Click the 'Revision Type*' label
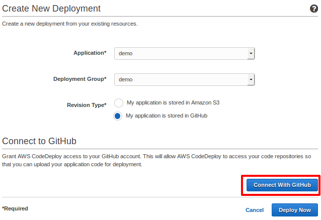This screenshot has width=321, height=220. 87,105
